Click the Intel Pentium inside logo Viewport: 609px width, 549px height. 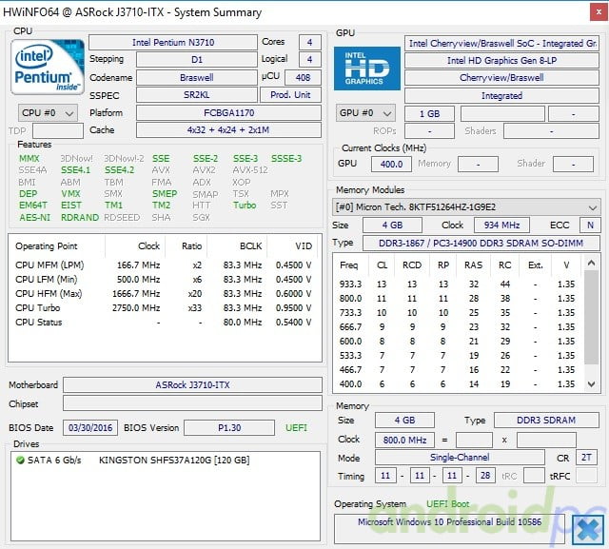(48, 68)
